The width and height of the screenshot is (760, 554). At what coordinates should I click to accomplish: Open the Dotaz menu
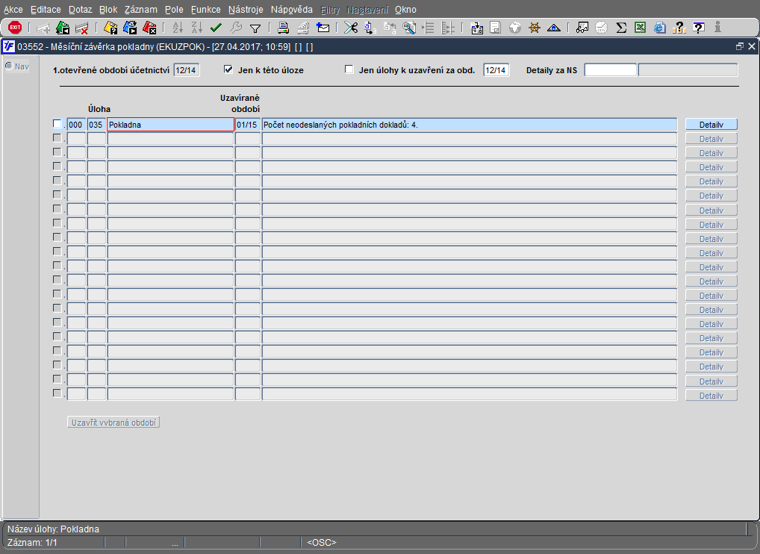[x=80, y=10]
